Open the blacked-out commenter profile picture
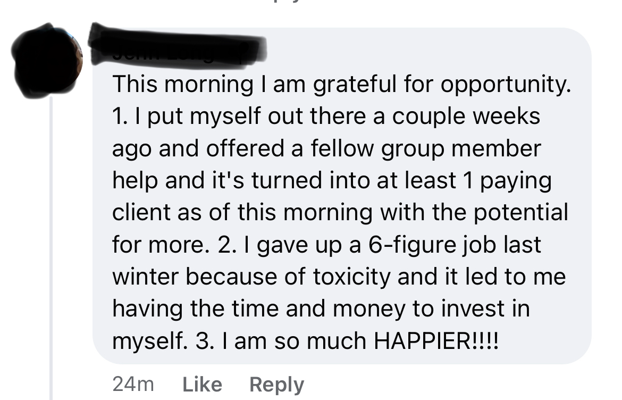The height and width of the screenshot is (400, 622). (47, 60)
